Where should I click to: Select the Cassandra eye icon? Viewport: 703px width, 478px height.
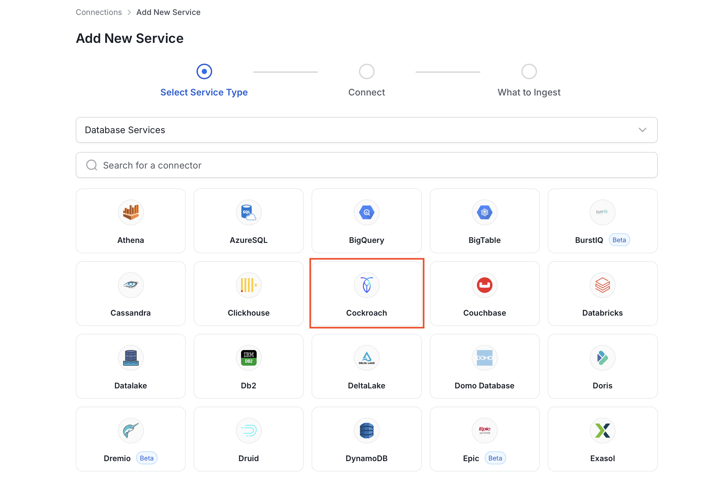(131, 285)
